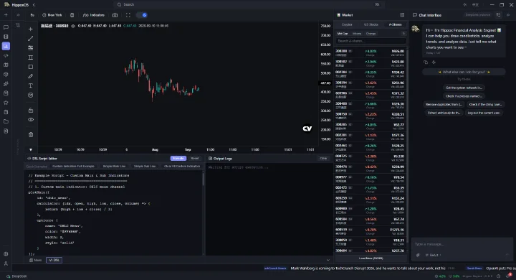
Task: Load the Simple Main Line example
Action: coord(114,167)
